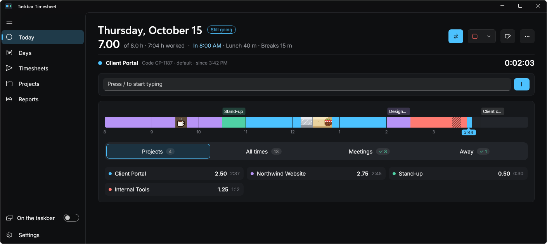
Task: Click the green Stand-up segment on timeline
Action: [x=234, y=122]
